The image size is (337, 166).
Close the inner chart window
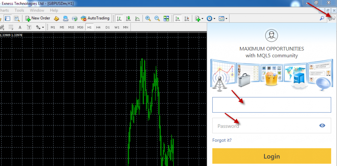tap(334, 10)
